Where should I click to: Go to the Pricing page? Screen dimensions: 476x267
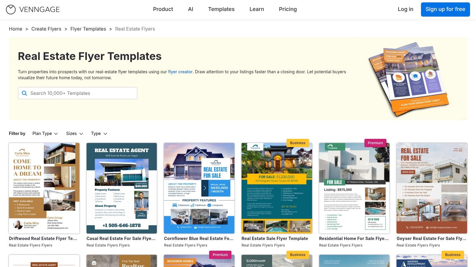(288, 9)
